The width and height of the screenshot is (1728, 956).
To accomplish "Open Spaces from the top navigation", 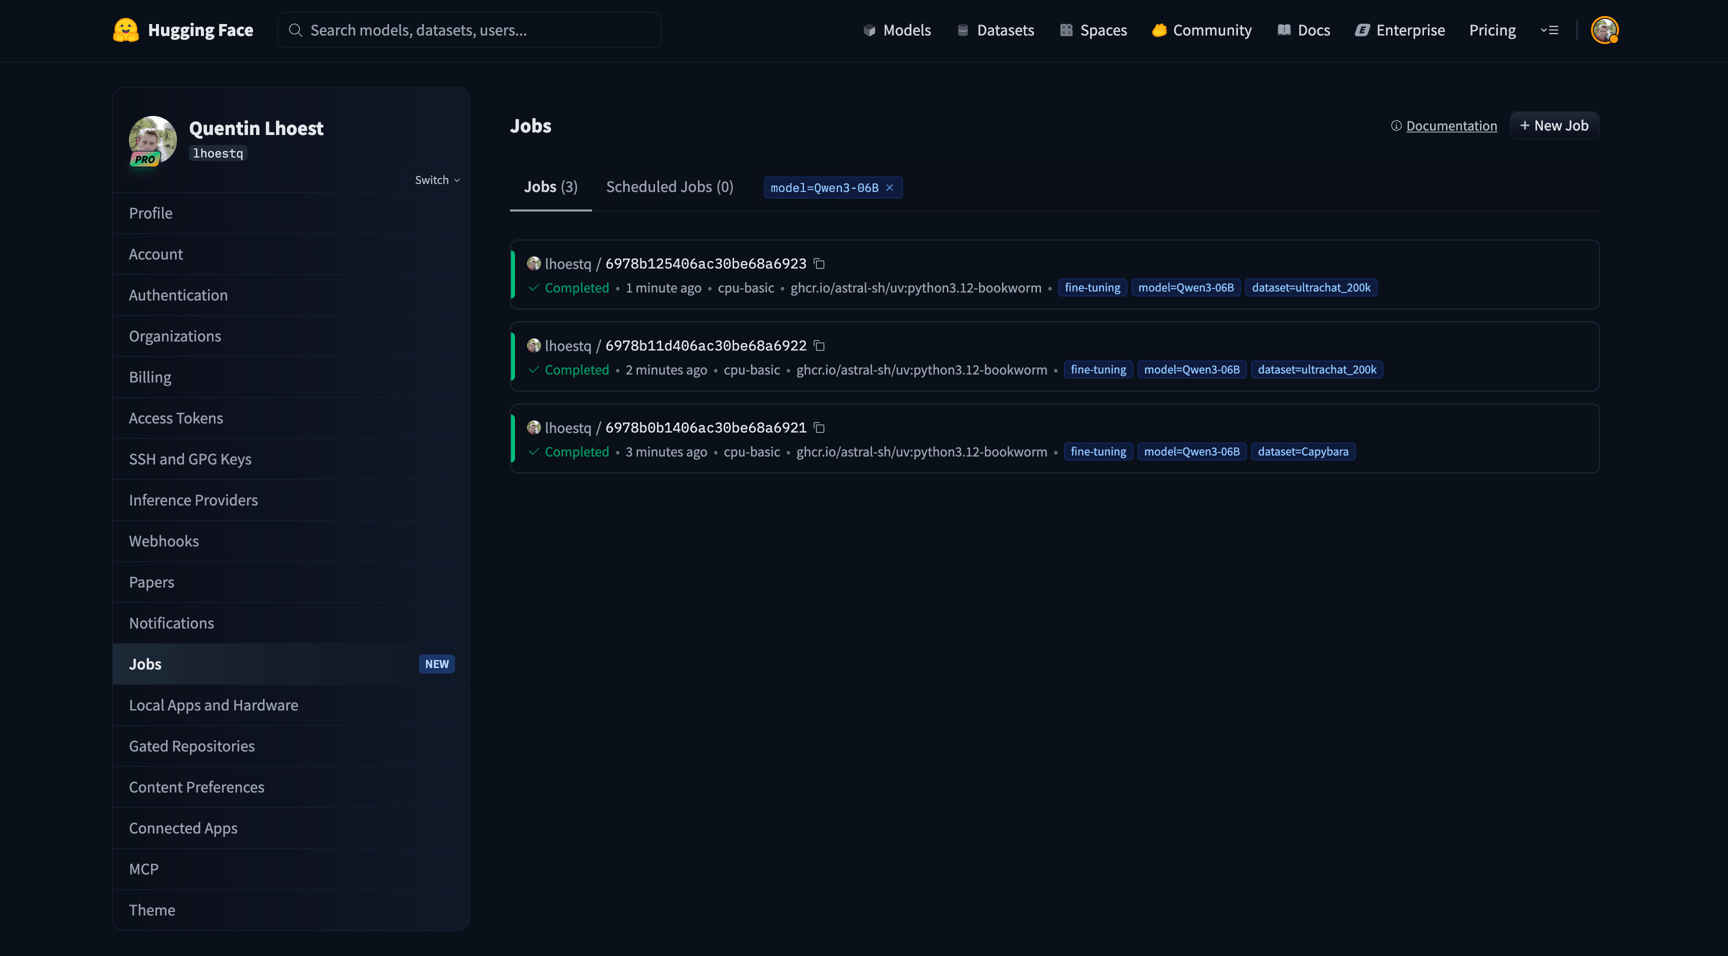I will click(x=1093, y=30).
